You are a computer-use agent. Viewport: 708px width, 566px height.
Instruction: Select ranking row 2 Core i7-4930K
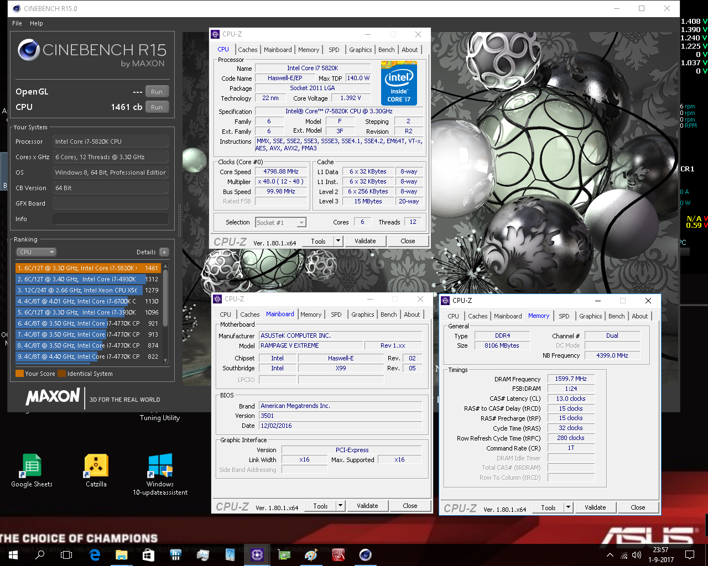[88, 279]
